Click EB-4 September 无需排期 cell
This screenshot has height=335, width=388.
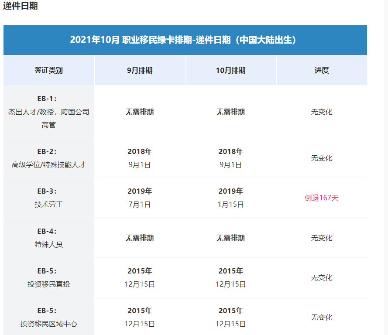pos(140,238)
